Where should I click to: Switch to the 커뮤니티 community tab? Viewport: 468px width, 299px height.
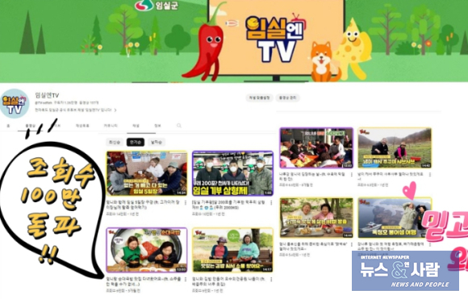pos(111,126)
